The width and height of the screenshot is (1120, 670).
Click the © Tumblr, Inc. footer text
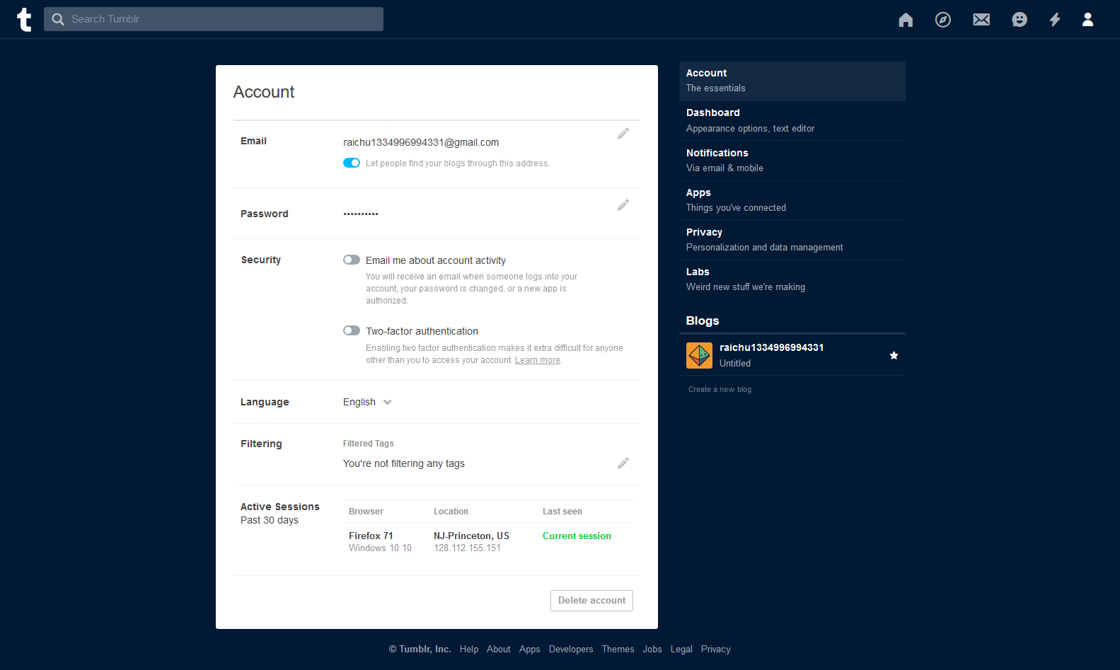click(x=420, y=649)
